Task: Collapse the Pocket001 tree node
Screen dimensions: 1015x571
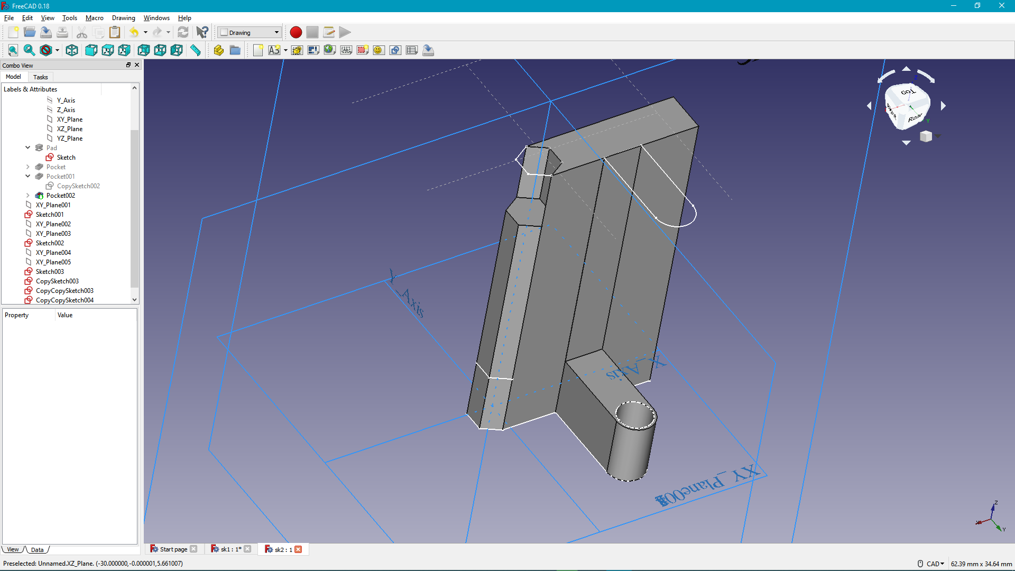Action: [28, 176]
